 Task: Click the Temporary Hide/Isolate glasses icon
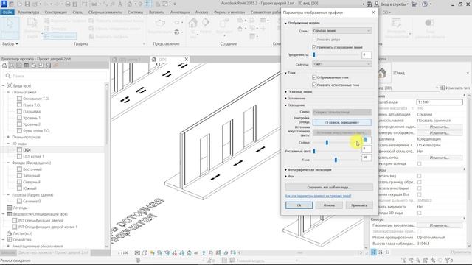pos(196,253)
